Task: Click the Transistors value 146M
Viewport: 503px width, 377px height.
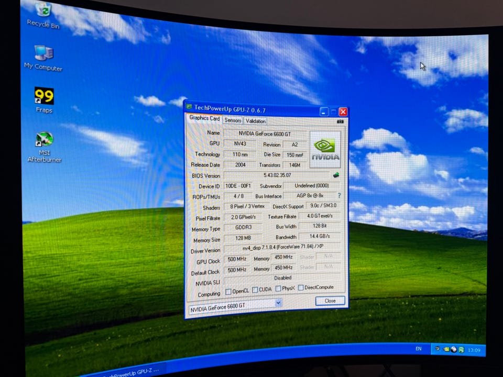Action: click(294, 165)
